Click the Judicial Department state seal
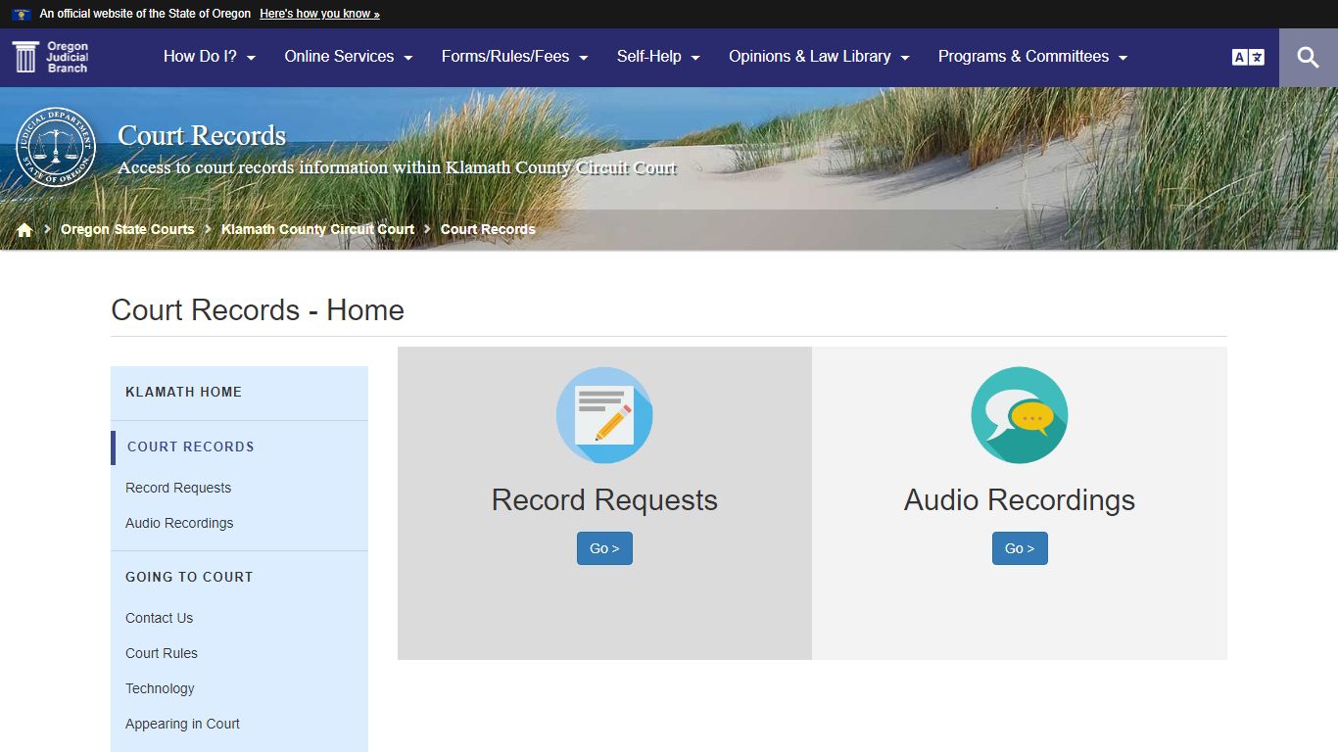The width and height of the screenshot is (1338, 752). 57,147
